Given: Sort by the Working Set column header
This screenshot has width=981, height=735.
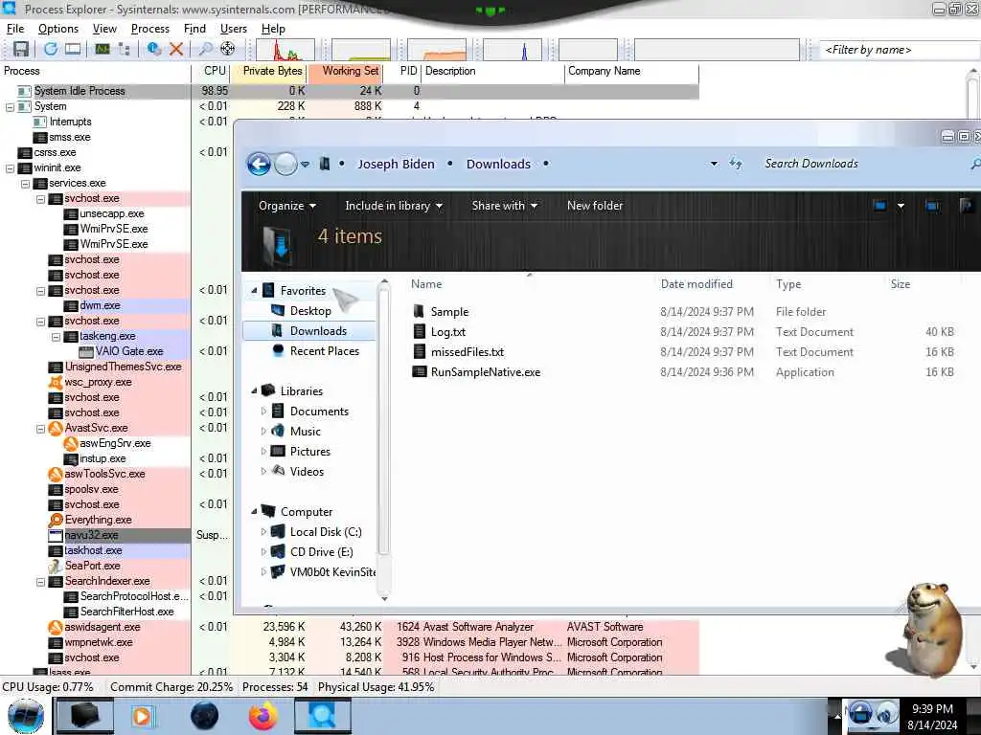Looking at the screenshot, I should (x=345, y=71).
